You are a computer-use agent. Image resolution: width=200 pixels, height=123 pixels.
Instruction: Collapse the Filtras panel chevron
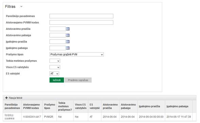pyautogui.click(x=21, y=6)
